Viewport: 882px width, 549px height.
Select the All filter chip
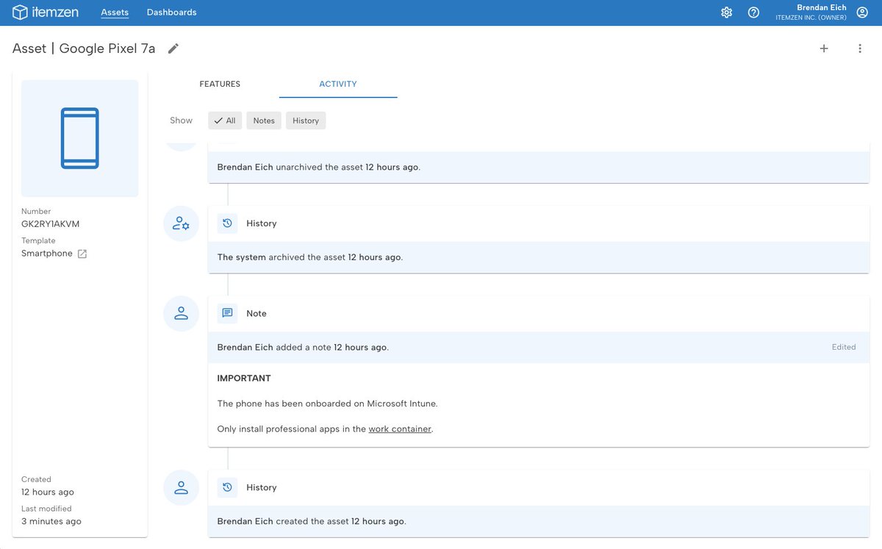(x=225, y=121)
